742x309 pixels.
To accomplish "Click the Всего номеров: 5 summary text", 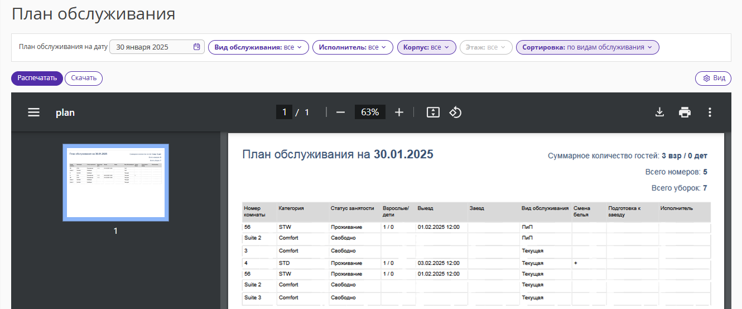I will (676, 172).
